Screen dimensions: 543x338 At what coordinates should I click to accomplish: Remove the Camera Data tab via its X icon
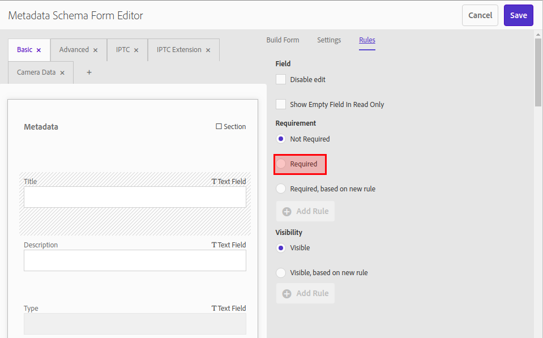click(x=62, y=72)
